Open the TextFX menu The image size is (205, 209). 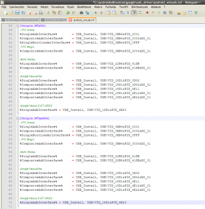(x=124, y=7)
